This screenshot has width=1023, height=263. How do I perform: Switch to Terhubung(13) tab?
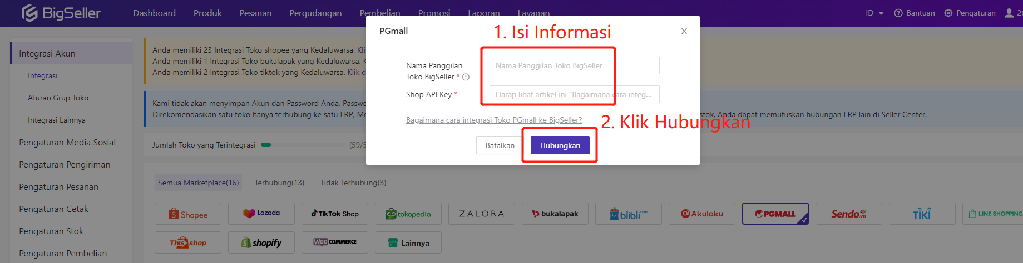coord(279,183)
